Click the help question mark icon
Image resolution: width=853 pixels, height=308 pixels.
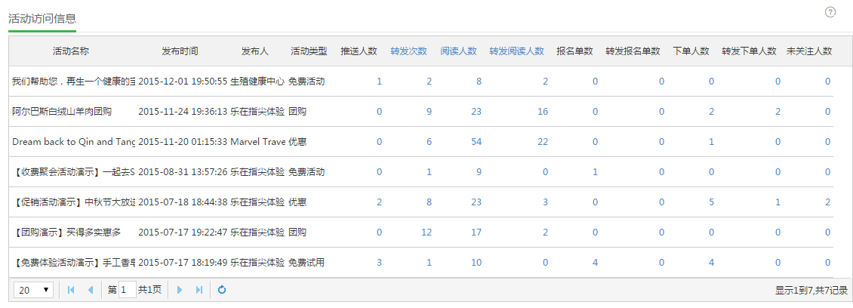coord(830,12)
